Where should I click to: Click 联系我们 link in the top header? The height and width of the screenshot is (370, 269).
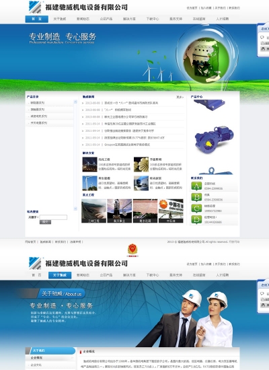pyautogui.click(x=234, y=8)
